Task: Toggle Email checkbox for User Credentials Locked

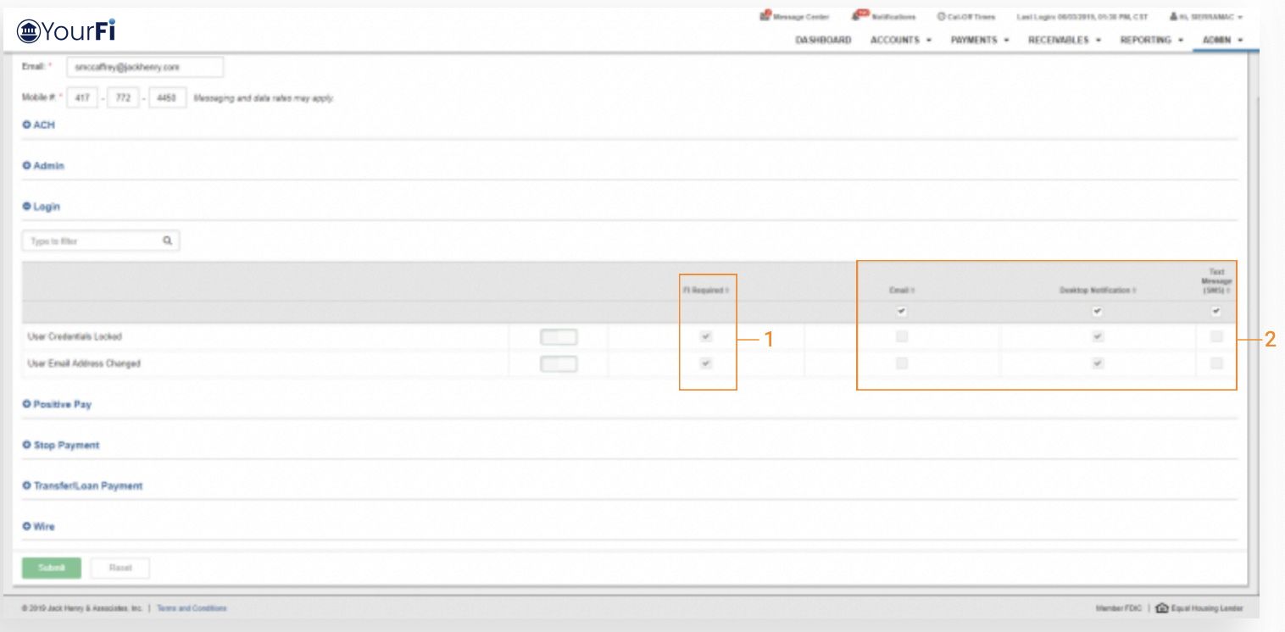Action: tap(901, 337)
